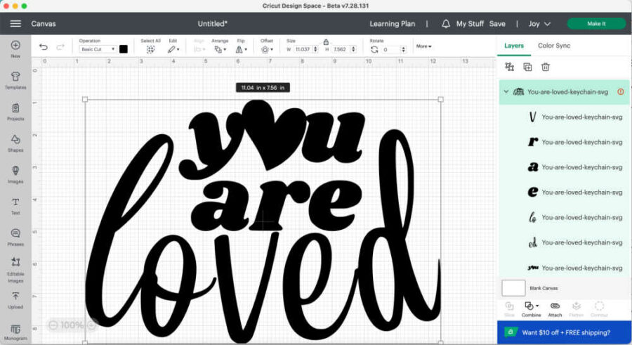632x345 pixels.
Task: Open the Joy account dropdown
Action: (x=539, y=24)
